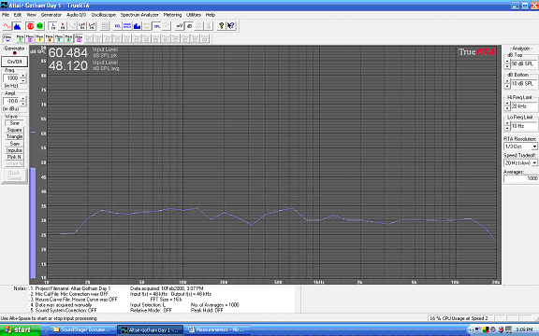Toggle the Sine waveform button
Screen dimensions: 539x336
14,123
